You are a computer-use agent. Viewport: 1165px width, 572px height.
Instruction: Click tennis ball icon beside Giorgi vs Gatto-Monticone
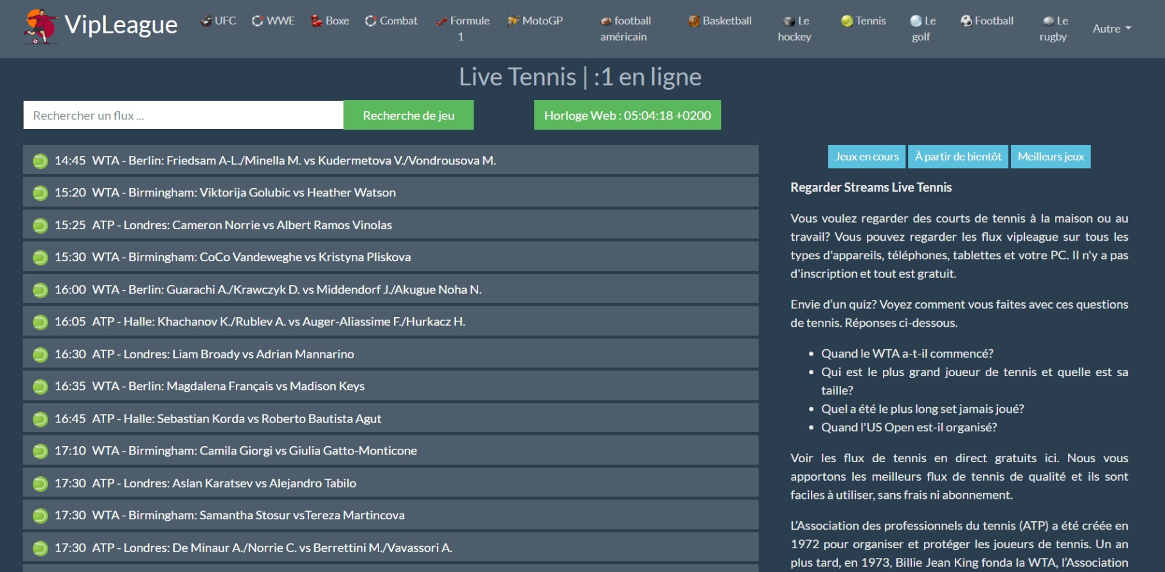(x=40, y=451)
